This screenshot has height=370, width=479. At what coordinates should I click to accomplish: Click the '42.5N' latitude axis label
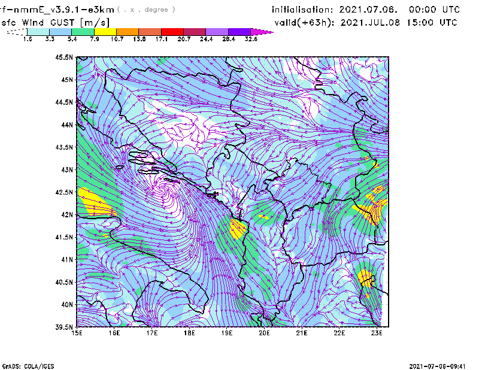pyautogui.click(x=64, y=192)
